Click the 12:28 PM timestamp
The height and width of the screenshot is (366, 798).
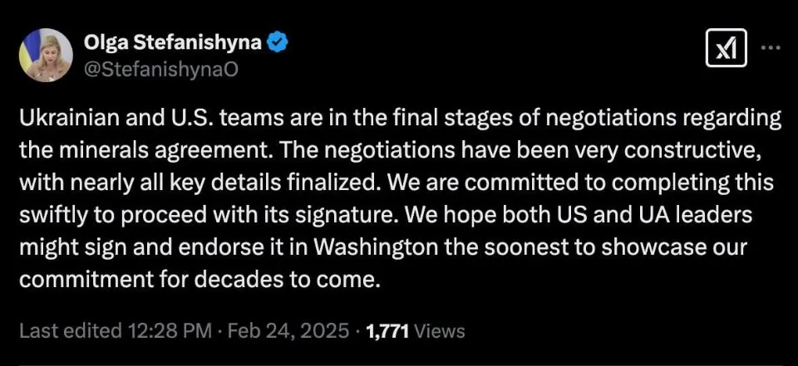169,331
